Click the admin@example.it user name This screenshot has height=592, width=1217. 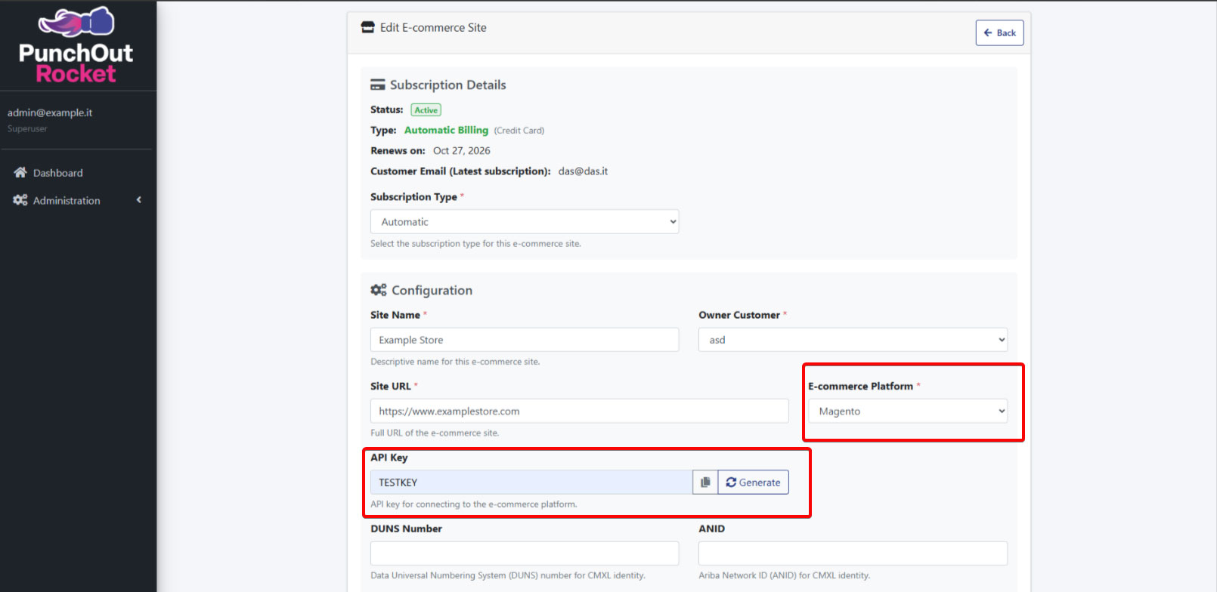(x=50, y=113)
